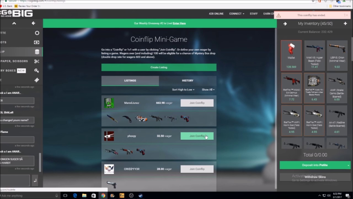Screen dimensions: 353x199
Task: Select the StatTrak Music Kit item
Action: click(x=314, y=88)
